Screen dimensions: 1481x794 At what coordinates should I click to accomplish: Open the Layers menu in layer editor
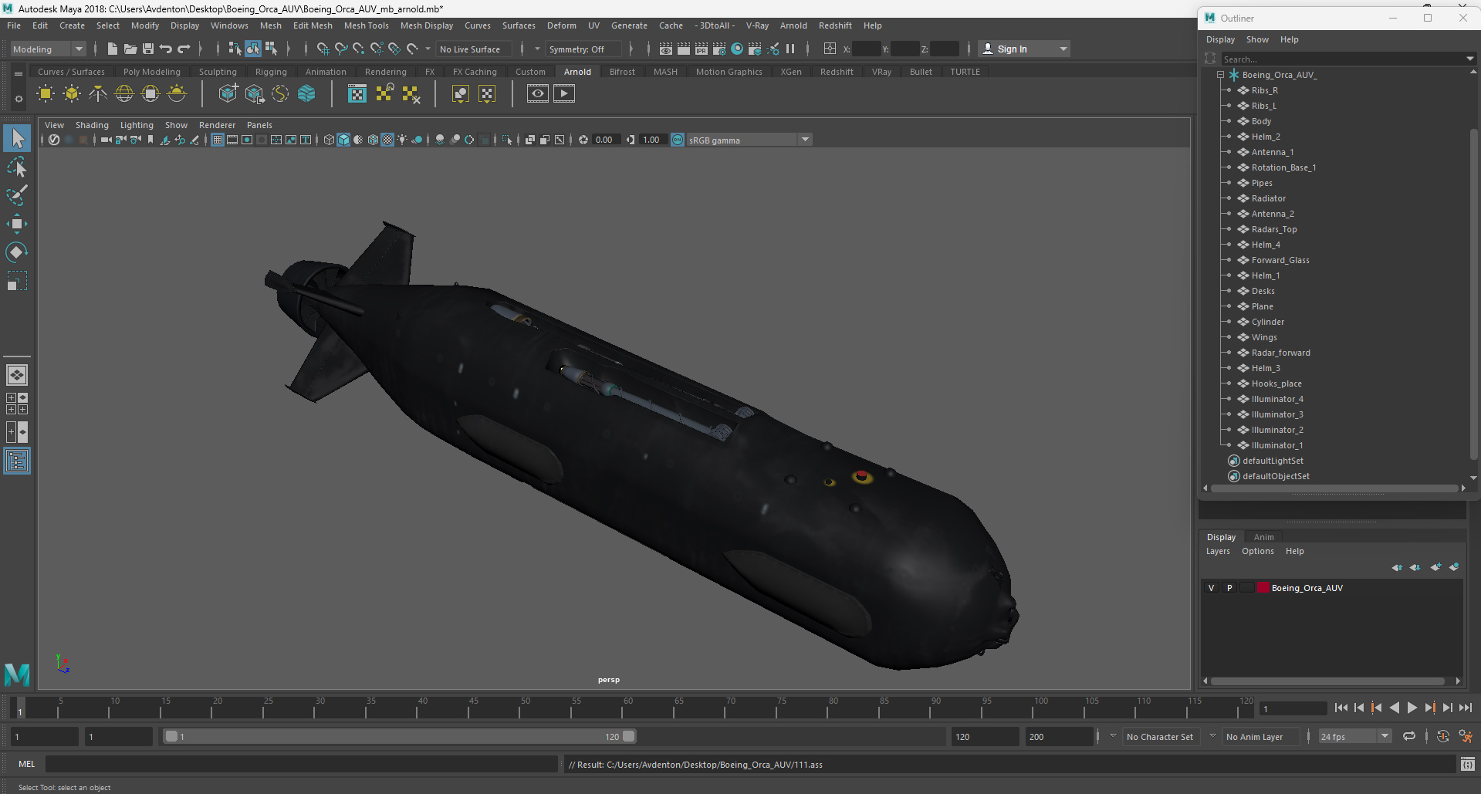pos(1218,551)
